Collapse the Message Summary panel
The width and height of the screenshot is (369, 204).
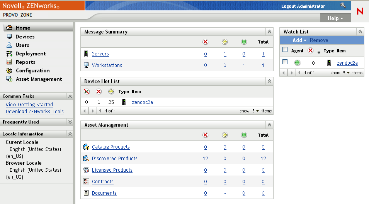pyautogui.click(x=269, y=32)
